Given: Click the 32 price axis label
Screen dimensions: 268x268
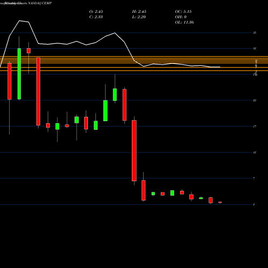Looking at the screenshot, I should pos(255,48).
